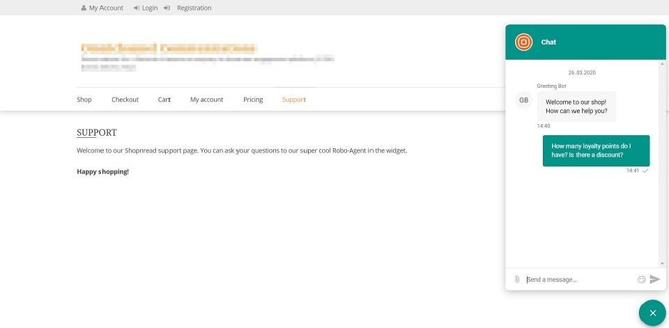
Task: Open the Pricing page
Action: (x=253, y=100)
